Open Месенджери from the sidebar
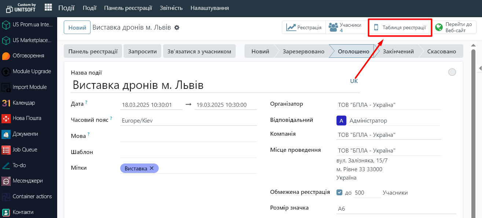The width and height of the screenshot is (482, 218). (x=27, y=181)
